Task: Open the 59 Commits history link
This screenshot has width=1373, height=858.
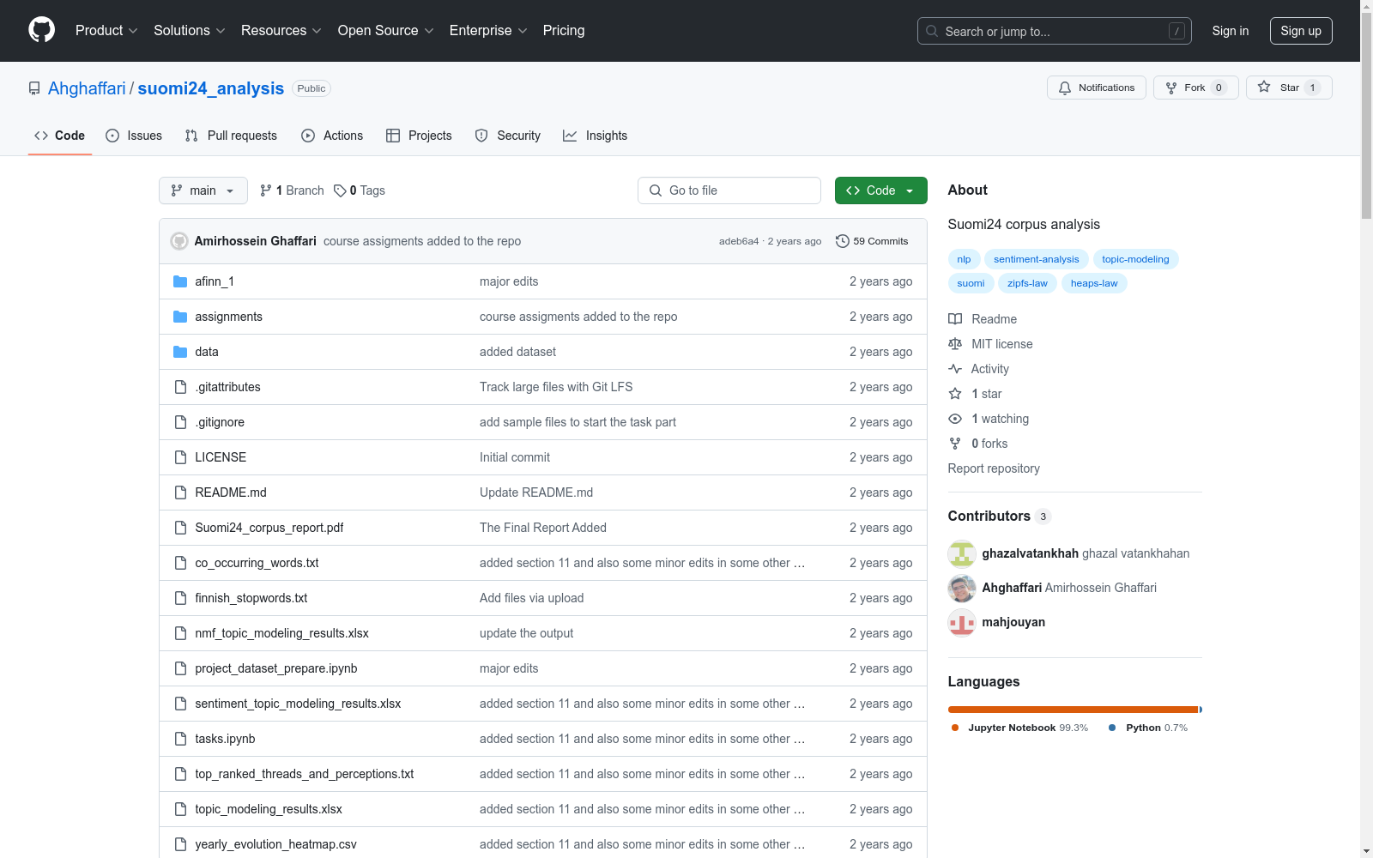Action: tap(872, 241)
